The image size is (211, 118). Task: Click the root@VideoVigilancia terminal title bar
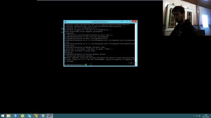coord(100,22)
